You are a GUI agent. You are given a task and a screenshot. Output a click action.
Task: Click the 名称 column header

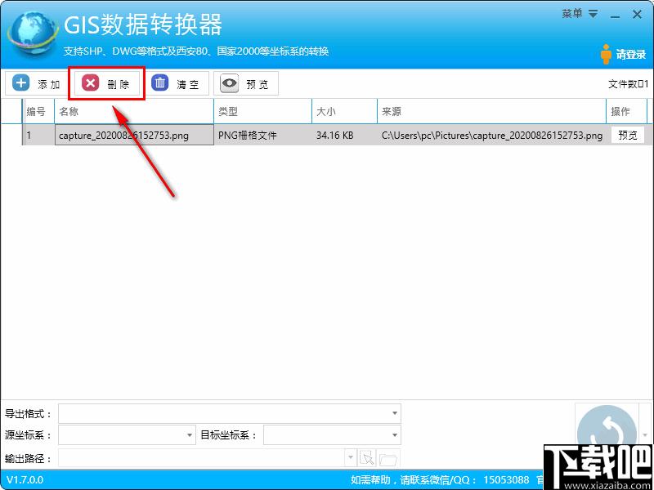134,111
